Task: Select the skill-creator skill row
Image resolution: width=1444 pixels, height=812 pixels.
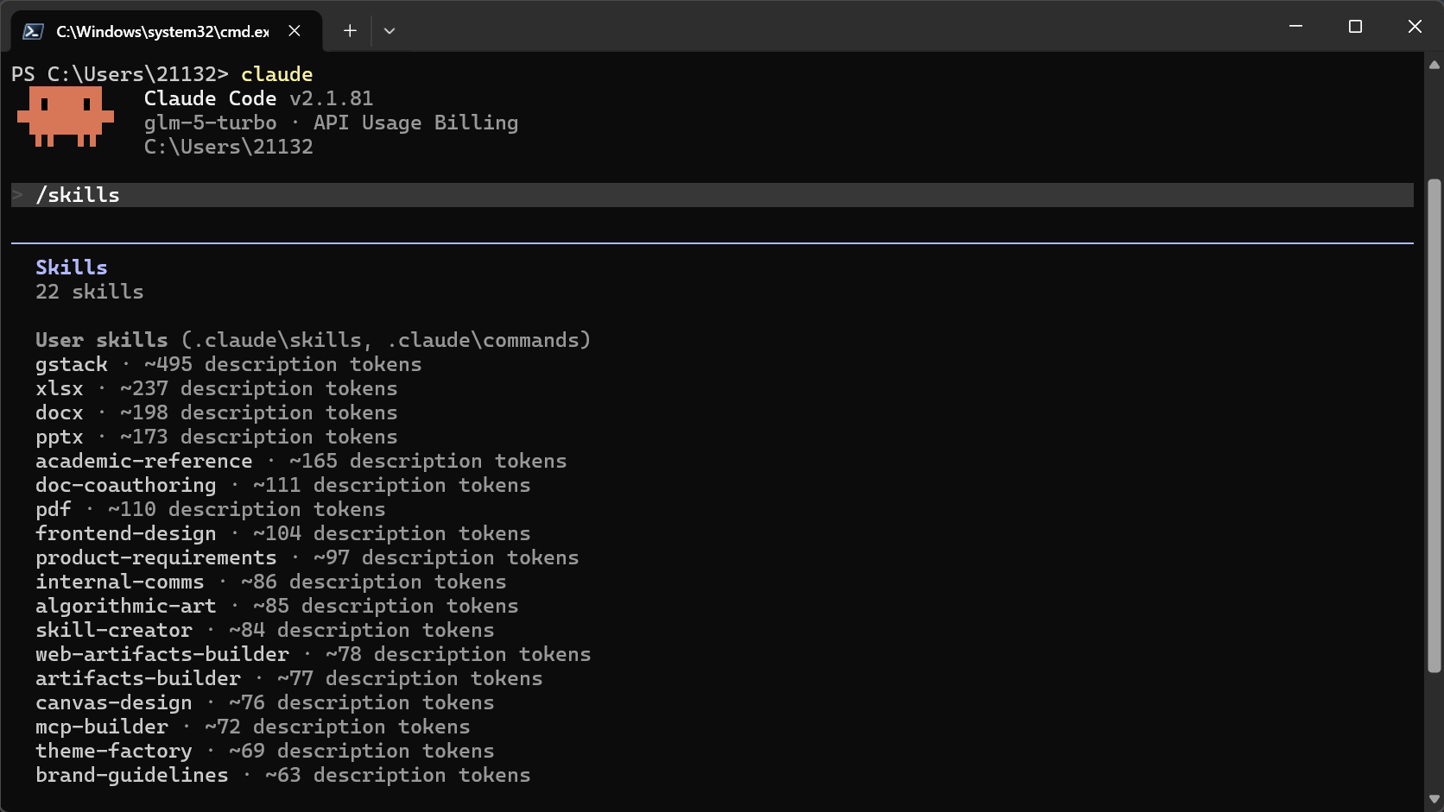Action: point(265,630)
